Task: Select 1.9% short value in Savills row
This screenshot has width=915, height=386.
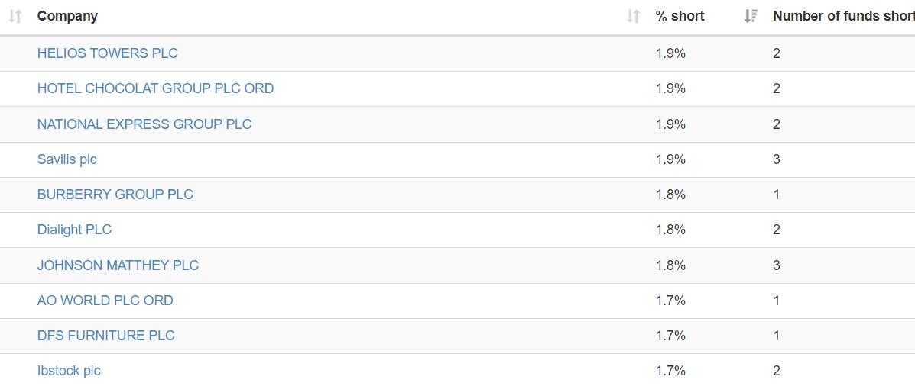Action: tap(670, 159)
